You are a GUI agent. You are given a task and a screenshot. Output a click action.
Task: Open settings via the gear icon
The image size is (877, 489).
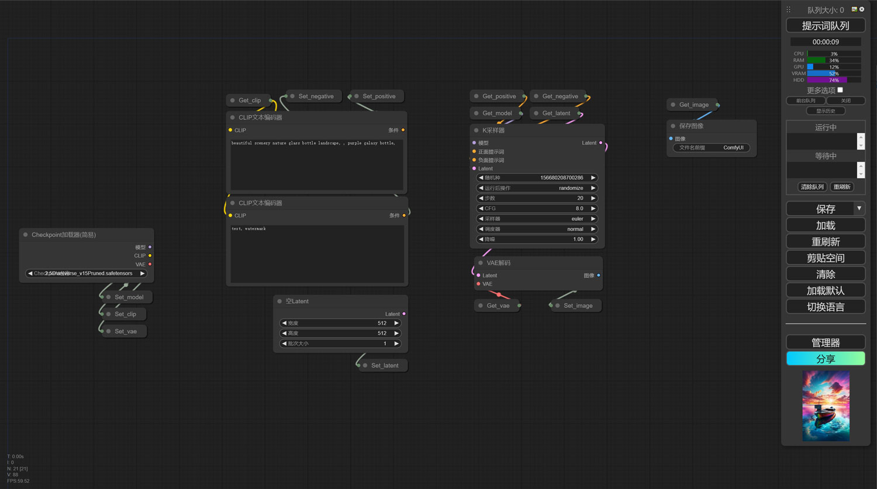tap(862, 9)
